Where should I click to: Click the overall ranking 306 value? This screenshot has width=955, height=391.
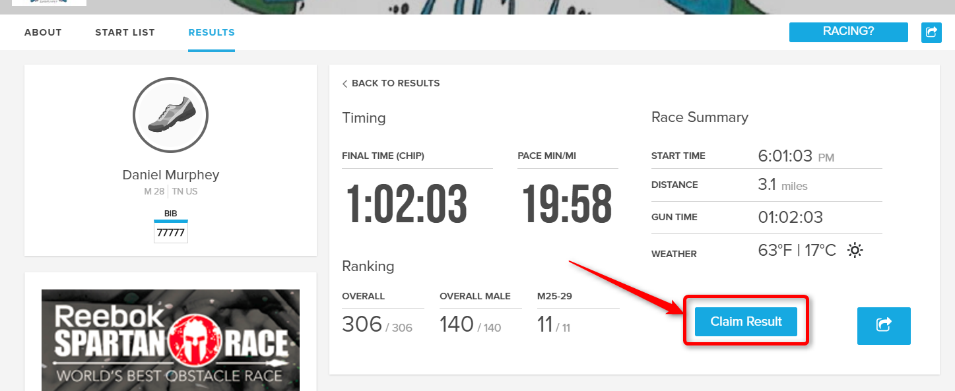tap(362, 324)
